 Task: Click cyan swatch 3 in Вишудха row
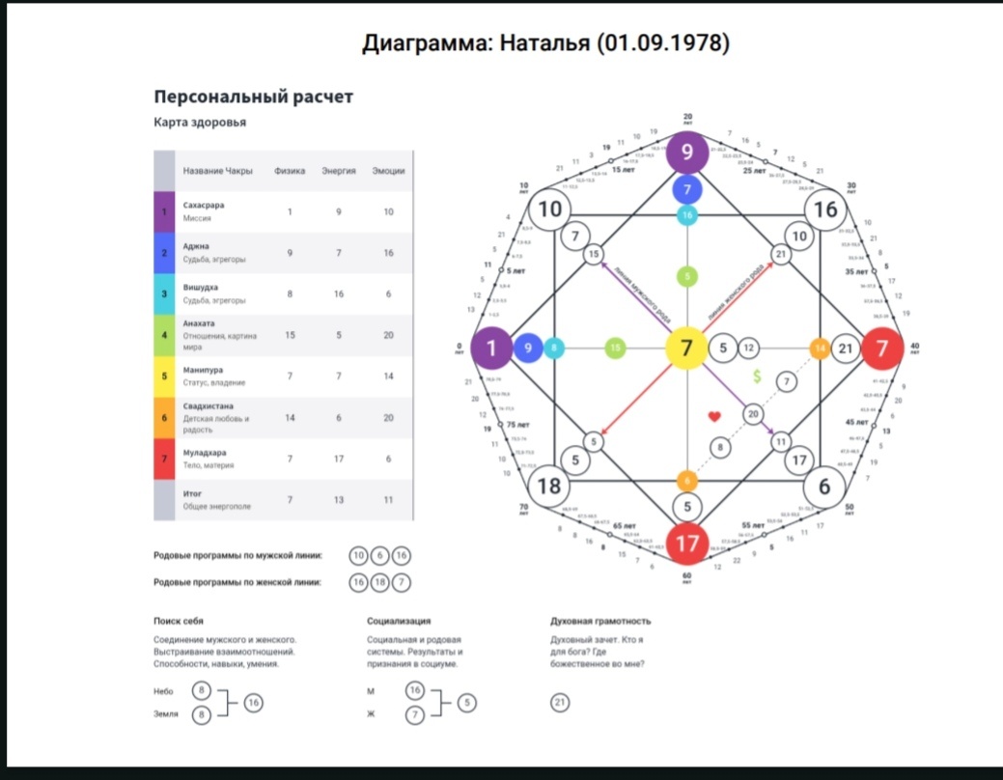pos(164,294)
